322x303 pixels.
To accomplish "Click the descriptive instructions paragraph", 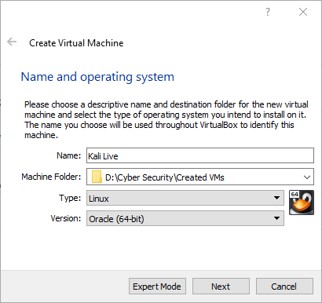I will [166, 119].
